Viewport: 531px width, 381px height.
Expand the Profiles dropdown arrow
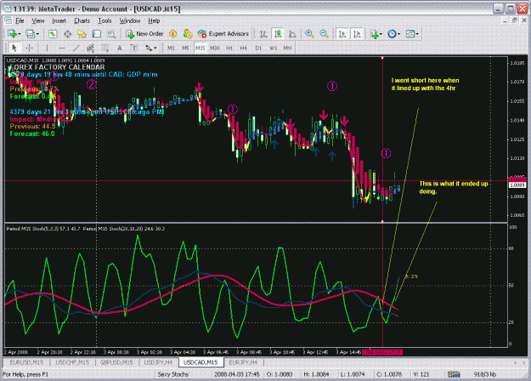coord(37,34)
